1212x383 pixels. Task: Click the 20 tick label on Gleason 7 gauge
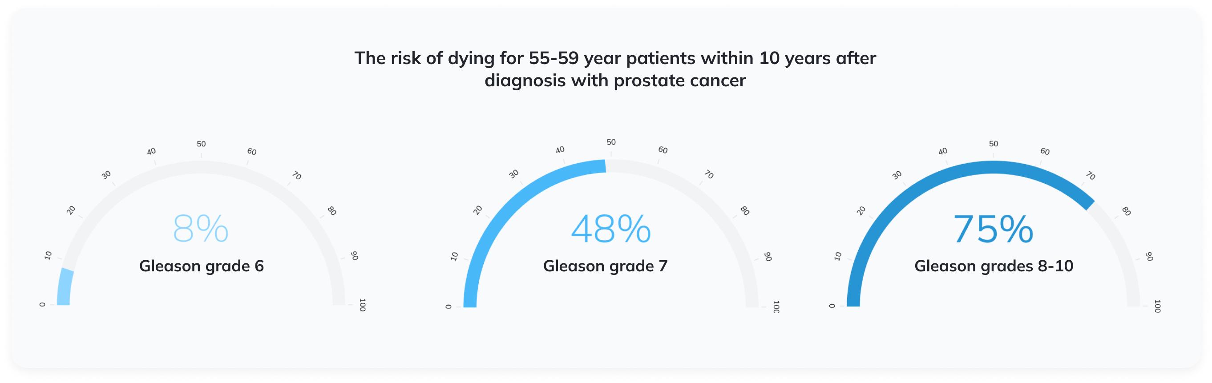[477, 210]
